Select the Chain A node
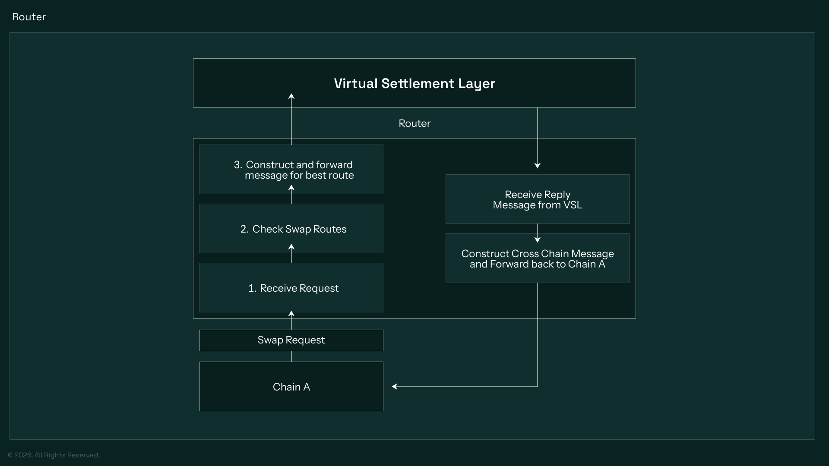The width and height of the screenshot is (829, 466). [291, 387]
